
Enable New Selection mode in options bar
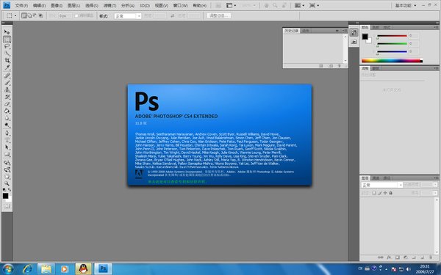click(x=24, y=15)
